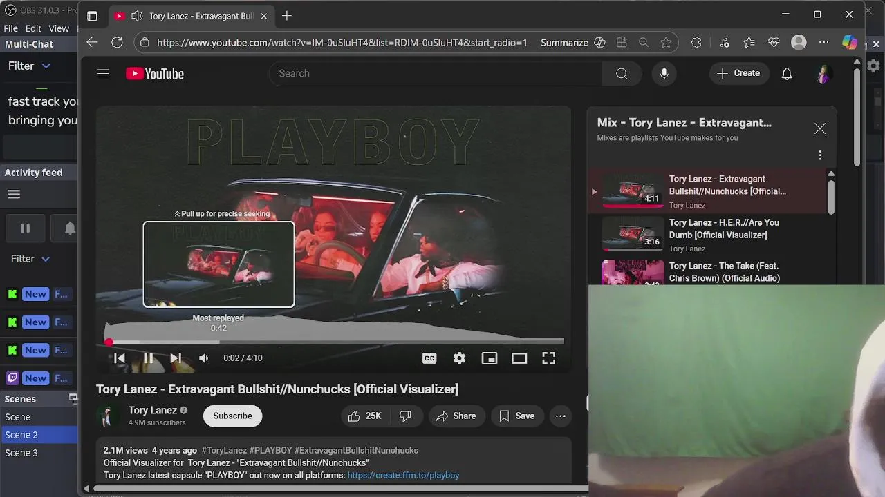Open the browser settings and more menu

point(823,43)
